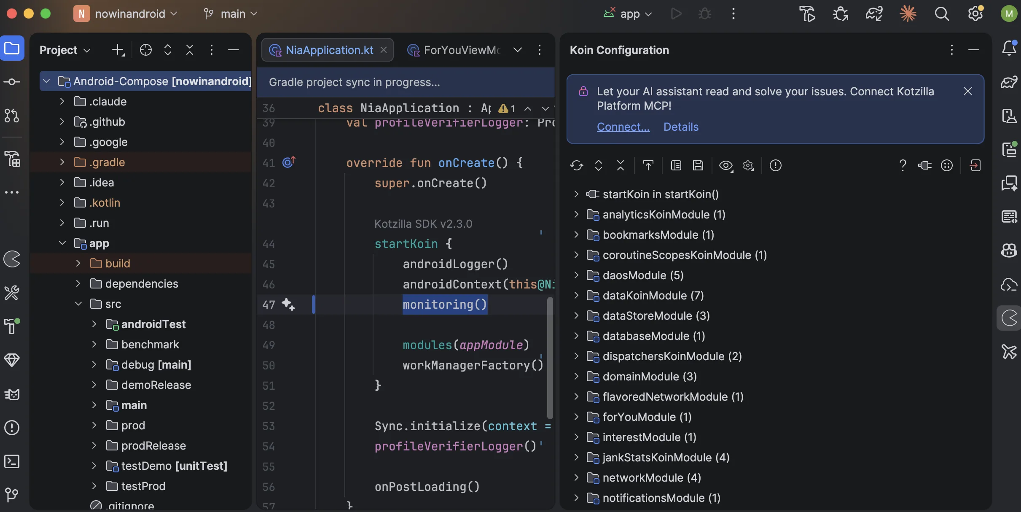The height and width of the screenshot is (512, 1021).
Task: Open Search Everywhere magnifier
Action: [942, 14]
